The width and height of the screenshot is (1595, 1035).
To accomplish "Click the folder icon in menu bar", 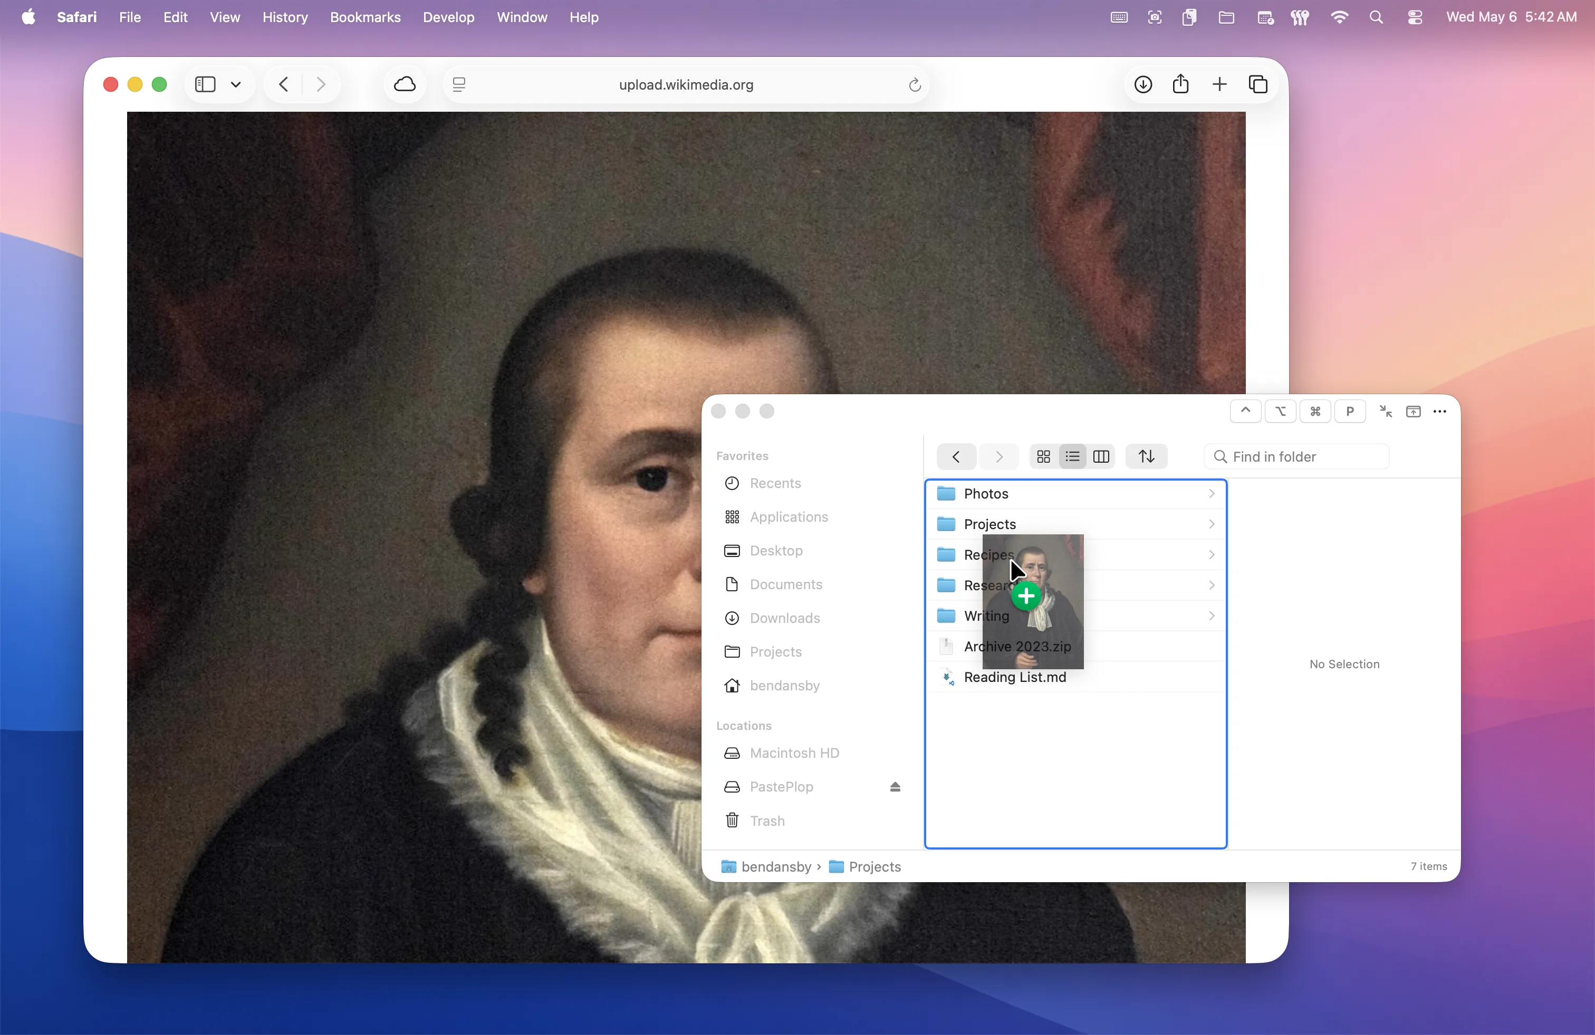I will point(1226,17).
